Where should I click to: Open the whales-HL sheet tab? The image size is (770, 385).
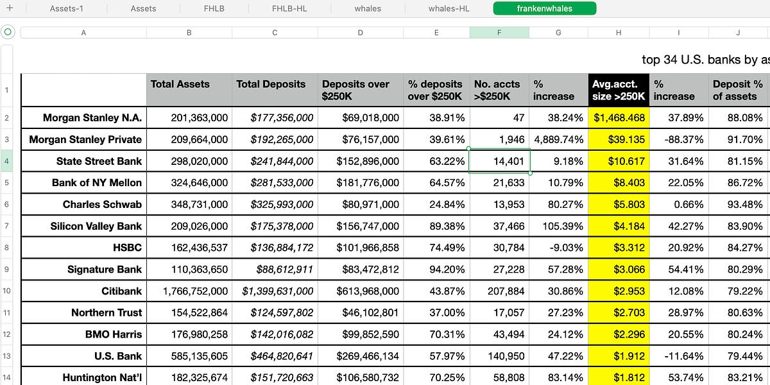pos(449,8)
